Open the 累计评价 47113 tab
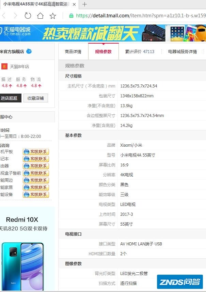The height and width of the screenshot is (292, 206). pos(140,52)
